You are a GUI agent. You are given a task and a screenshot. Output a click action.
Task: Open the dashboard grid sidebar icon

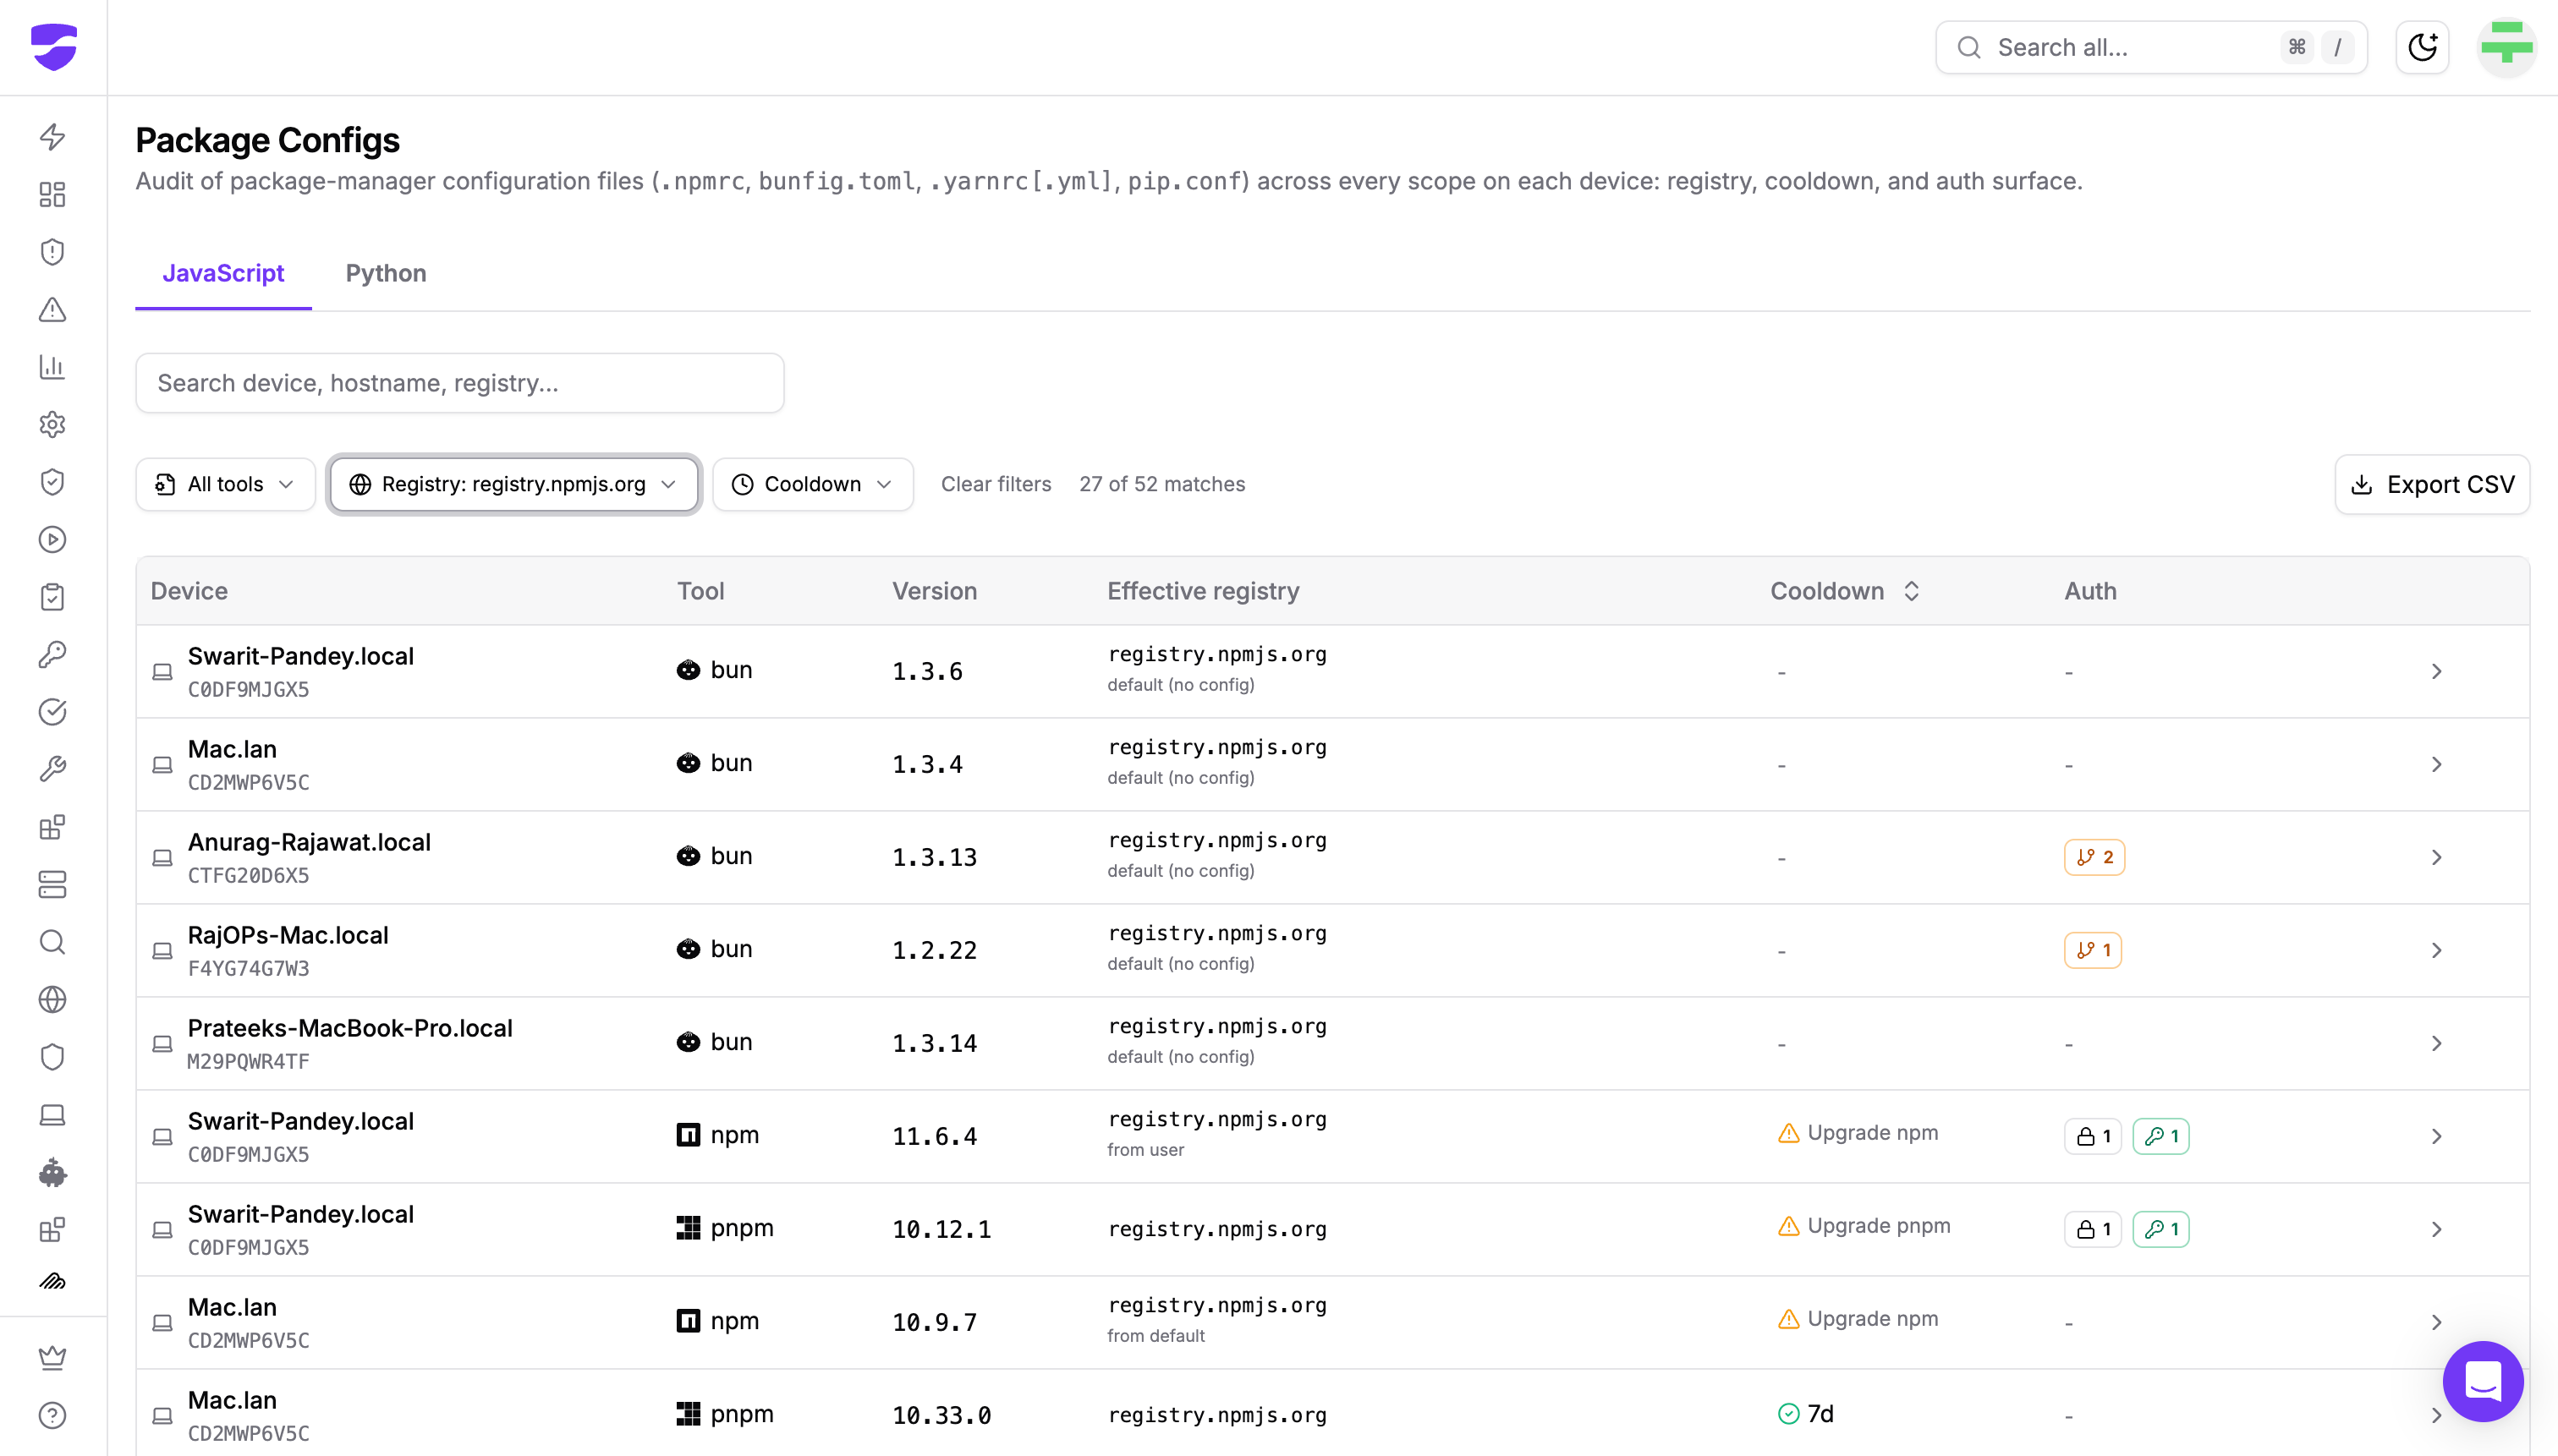pyautogui.click(x=53, y=194)
